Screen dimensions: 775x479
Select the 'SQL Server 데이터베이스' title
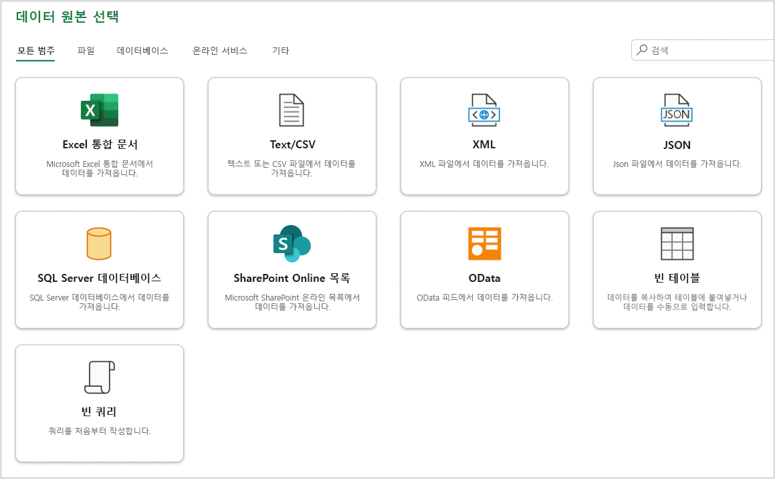pos(100,278)
